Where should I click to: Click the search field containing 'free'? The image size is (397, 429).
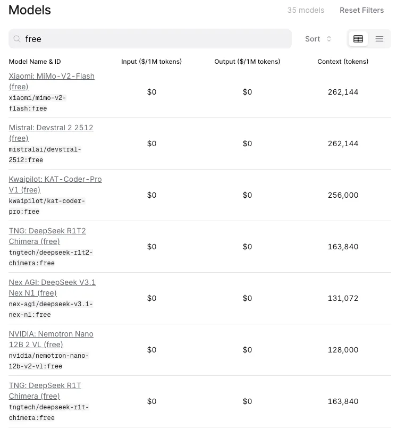154,39
